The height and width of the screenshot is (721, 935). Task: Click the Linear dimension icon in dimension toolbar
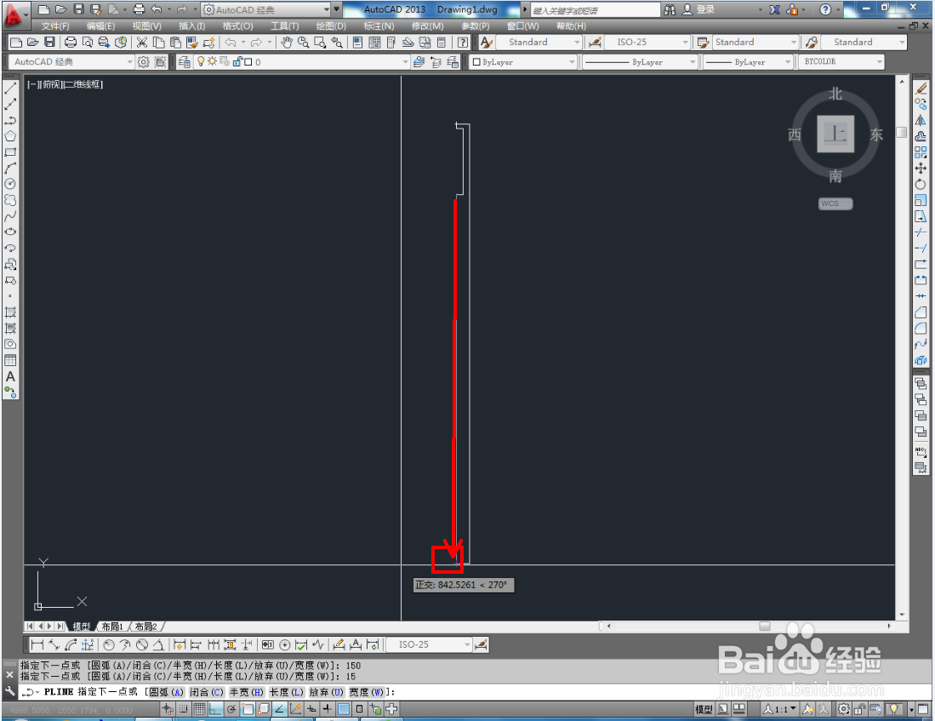click(x=37, y=644)
